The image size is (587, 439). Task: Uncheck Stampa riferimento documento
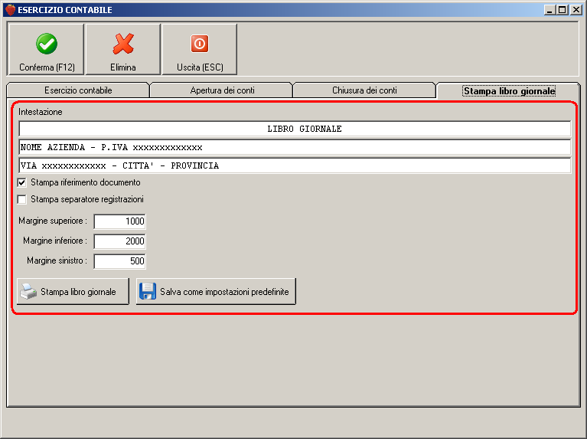(21, 182)
